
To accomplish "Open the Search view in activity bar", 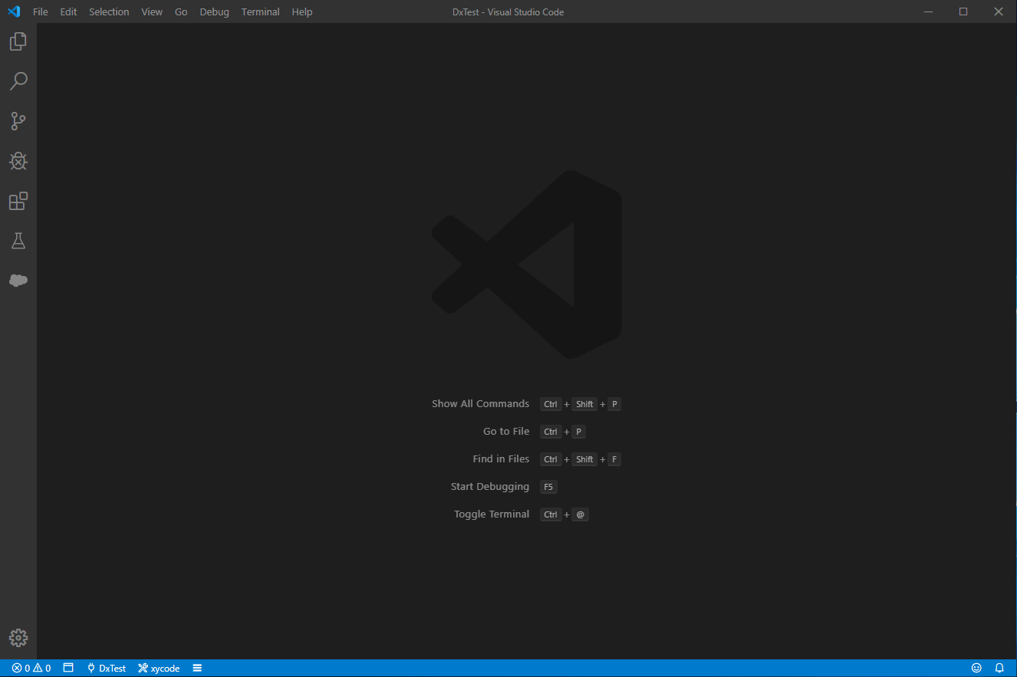I will pos(18,81).
